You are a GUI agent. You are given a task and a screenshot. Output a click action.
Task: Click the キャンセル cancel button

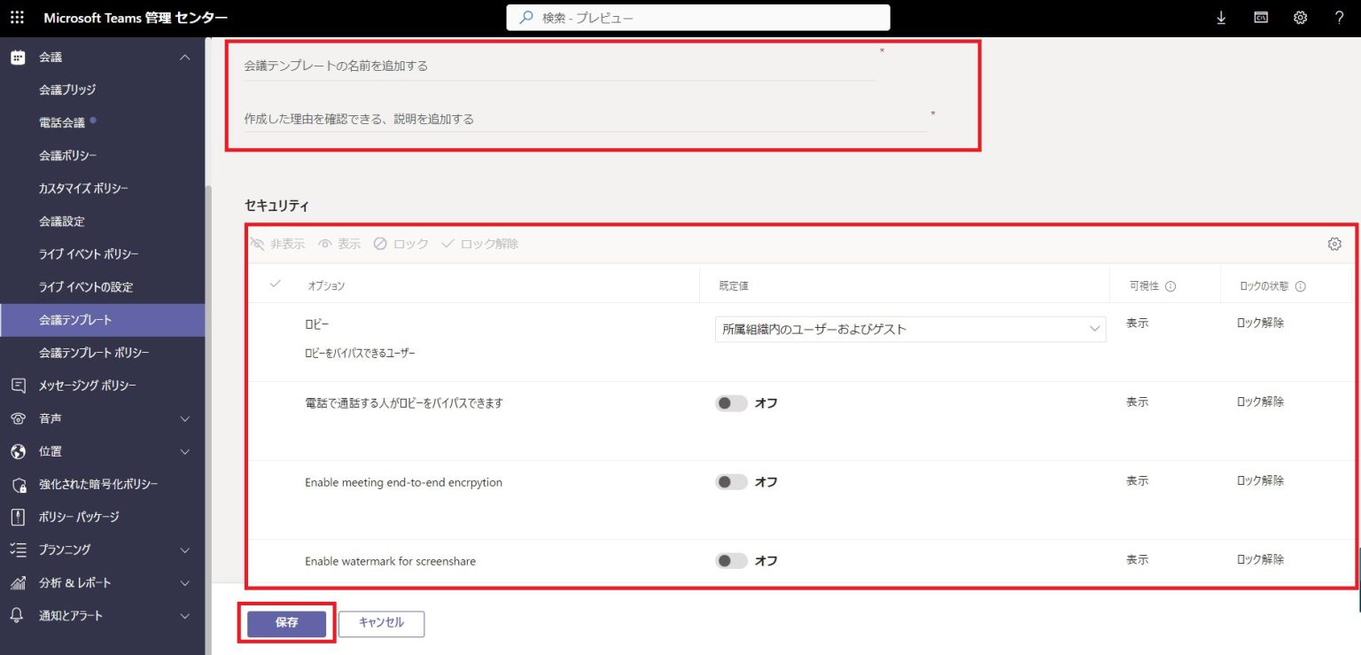coord(381,623)
